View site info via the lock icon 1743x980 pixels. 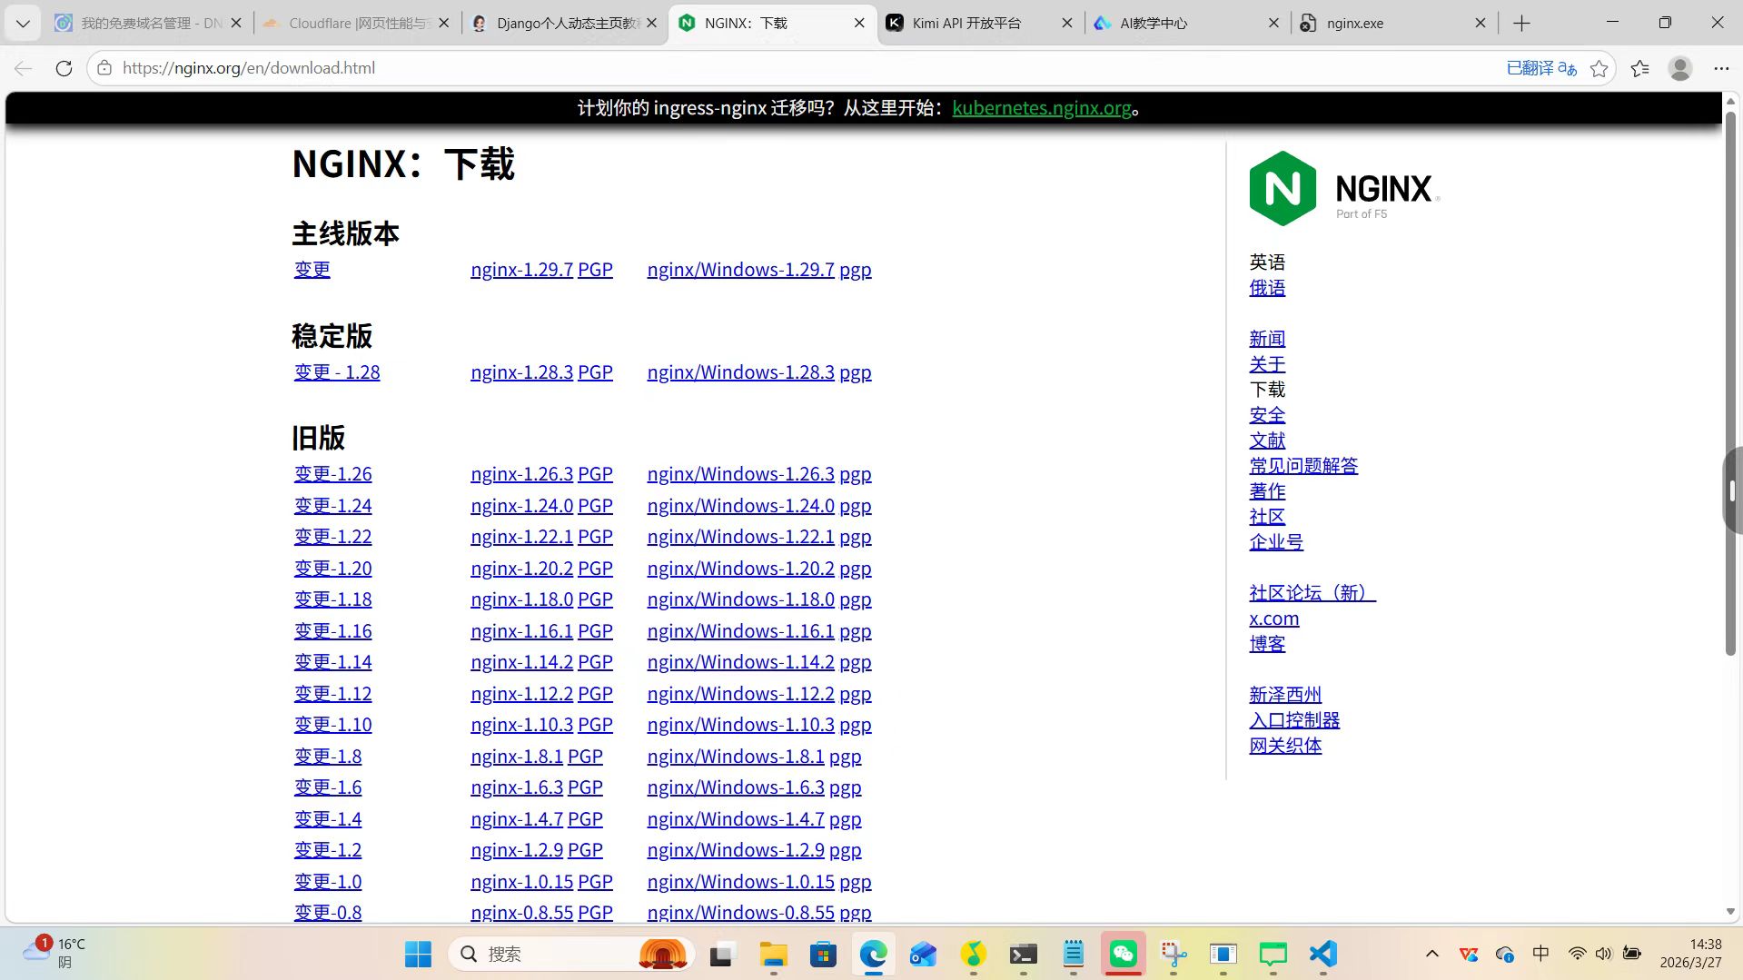click(x=104, y=68)
